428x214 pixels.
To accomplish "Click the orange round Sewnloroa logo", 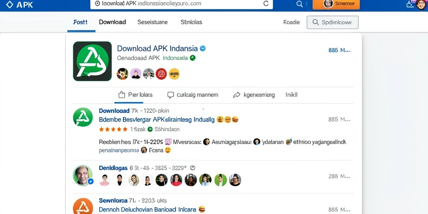I will 83,206.
